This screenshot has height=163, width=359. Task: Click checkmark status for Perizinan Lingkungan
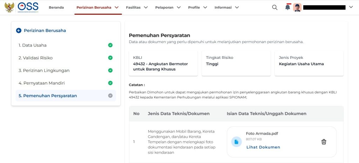[x=110, y=70]
